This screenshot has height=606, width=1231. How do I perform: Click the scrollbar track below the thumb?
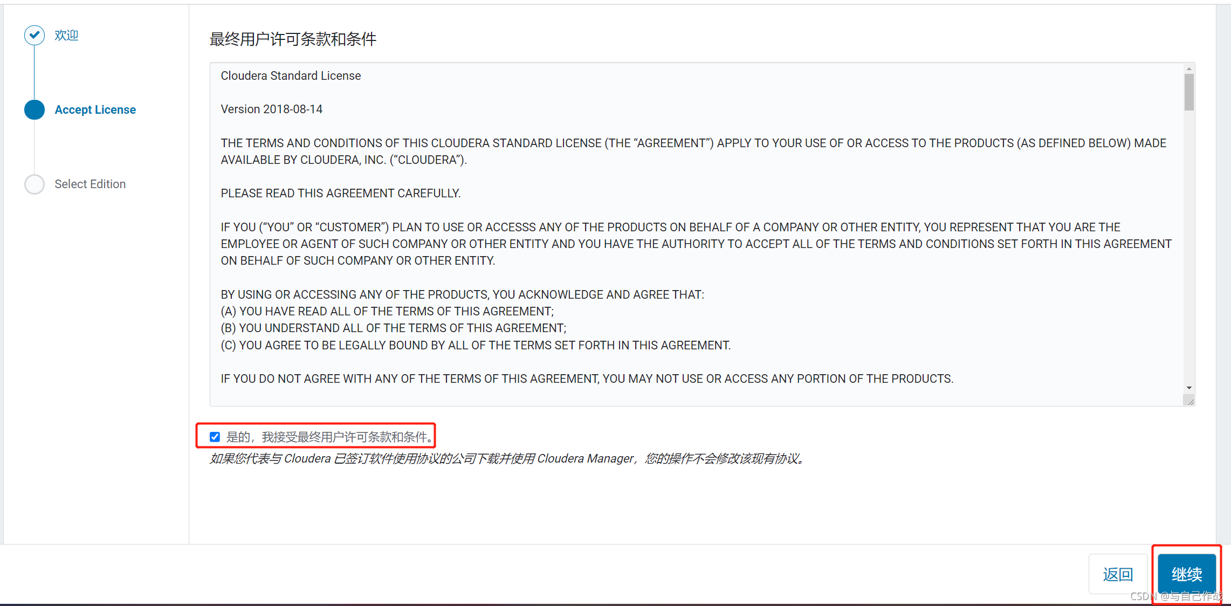pos(1189,247)
